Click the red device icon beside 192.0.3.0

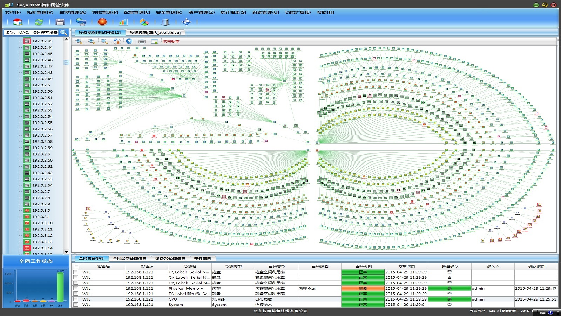(x=27, y=210)
